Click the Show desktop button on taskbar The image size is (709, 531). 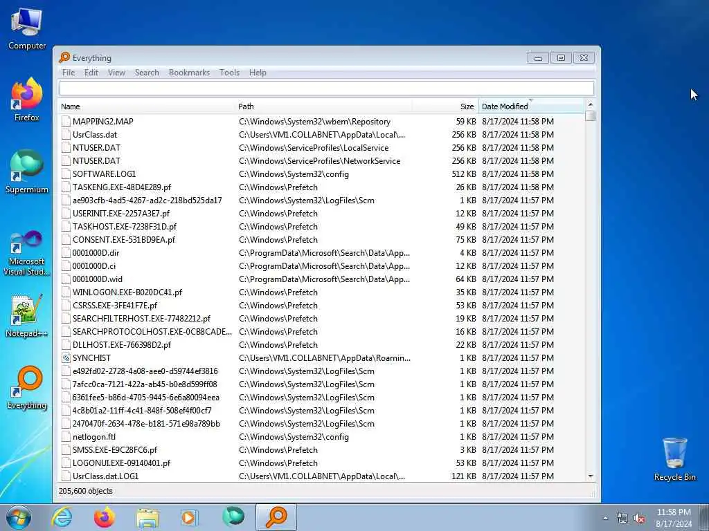coord(704,517)
